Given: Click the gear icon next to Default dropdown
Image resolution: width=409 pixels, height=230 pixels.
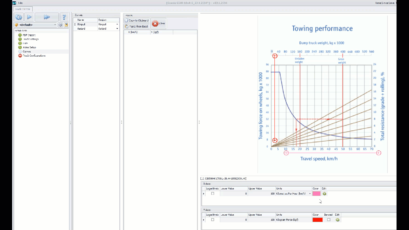Looking at the screenshot, I should (x=60, y=25).
